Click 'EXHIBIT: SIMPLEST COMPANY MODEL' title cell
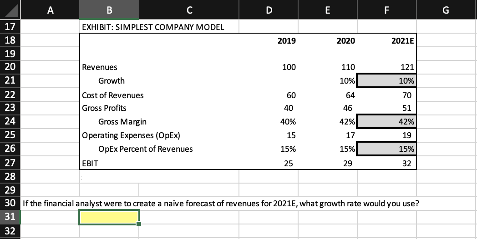 153,27
